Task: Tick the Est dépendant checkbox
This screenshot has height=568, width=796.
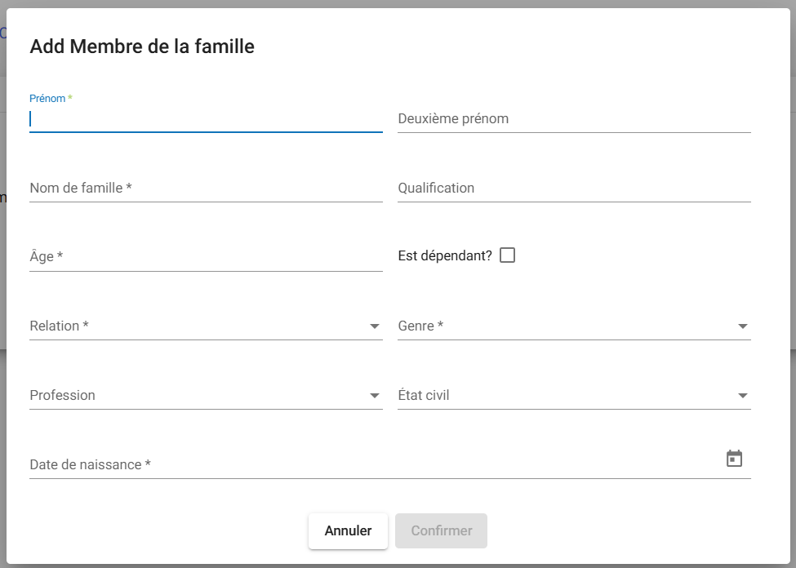Action: pyautogui.click(x=507, y=255)
